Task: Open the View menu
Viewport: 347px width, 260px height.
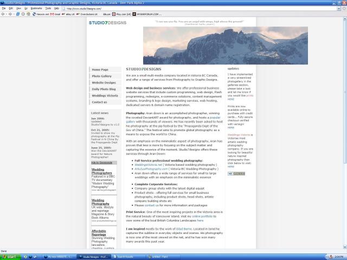Action: tap(18, 9)
